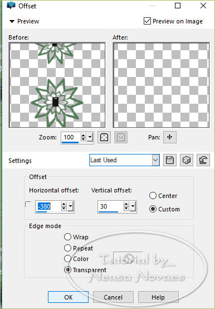Click the Save preset disk icon

(x=169, y=160)
